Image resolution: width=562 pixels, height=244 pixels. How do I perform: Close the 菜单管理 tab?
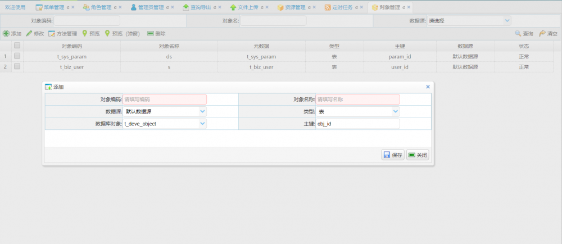(x=73, y=7)
